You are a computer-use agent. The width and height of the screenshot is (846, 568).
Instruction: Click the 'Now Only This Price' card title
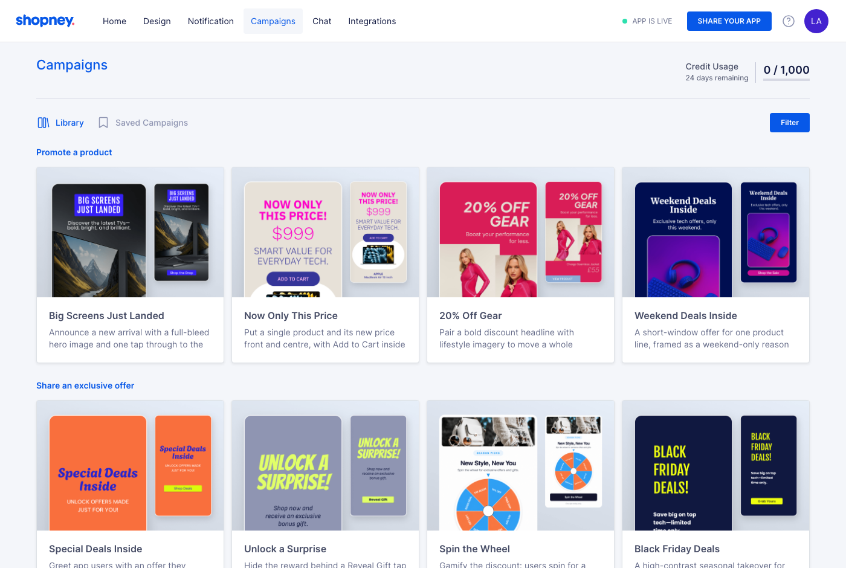pyautogui.click(x=291, y=315)
